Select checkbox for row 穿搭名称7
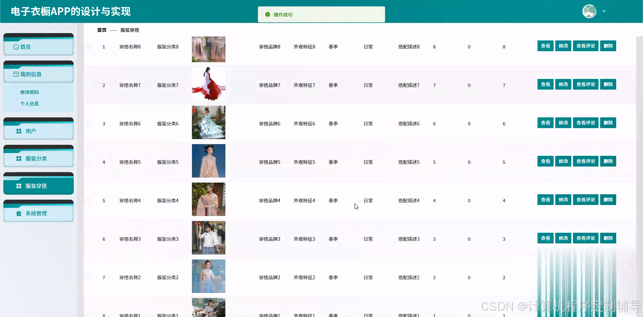Viewport: 643px width, 317px height. click(x=88, y=86)
